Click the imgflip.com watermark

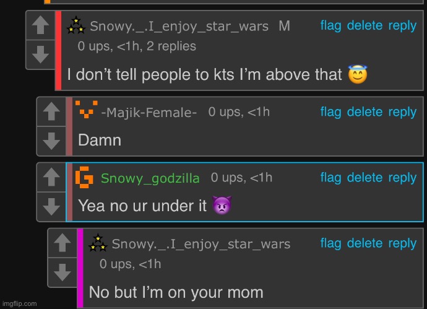(19, 303)
